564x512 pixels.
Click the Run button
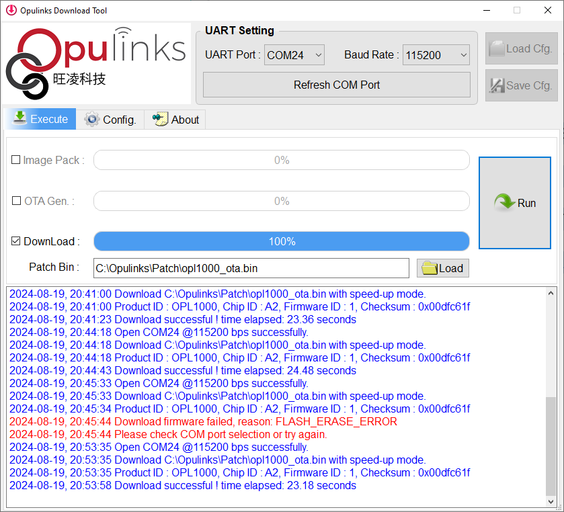click(515, 203)
